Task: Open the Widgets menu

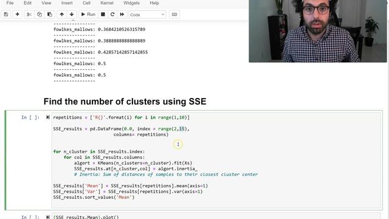Action: pyautogui.click(x=131, y=3)
